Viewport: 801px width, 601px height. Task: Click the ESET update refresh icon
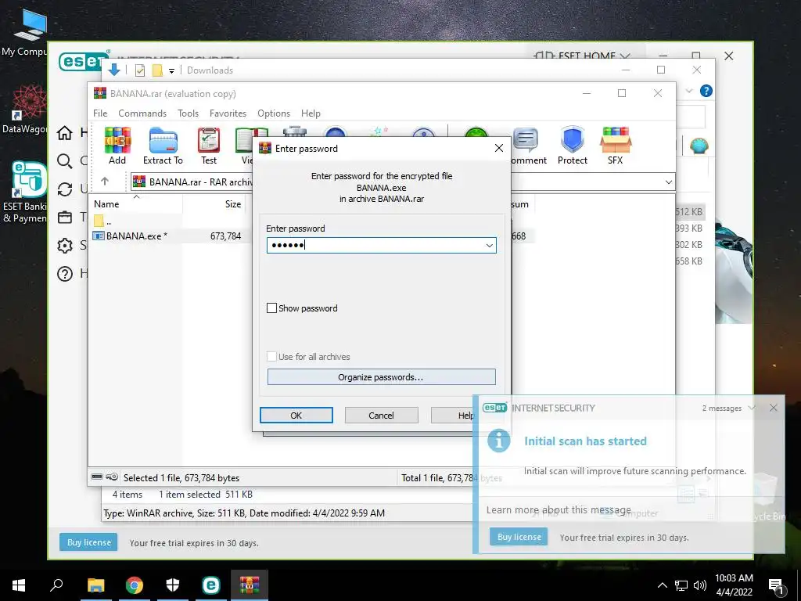coord(65,189)
